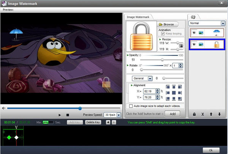
Task: Click the Y position input field
Action: tap(149, 97)
